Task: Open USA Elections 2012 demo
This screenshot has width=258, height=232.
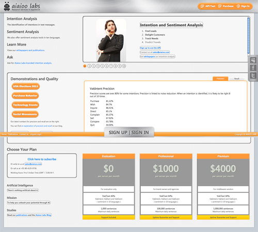Action: 26,86
